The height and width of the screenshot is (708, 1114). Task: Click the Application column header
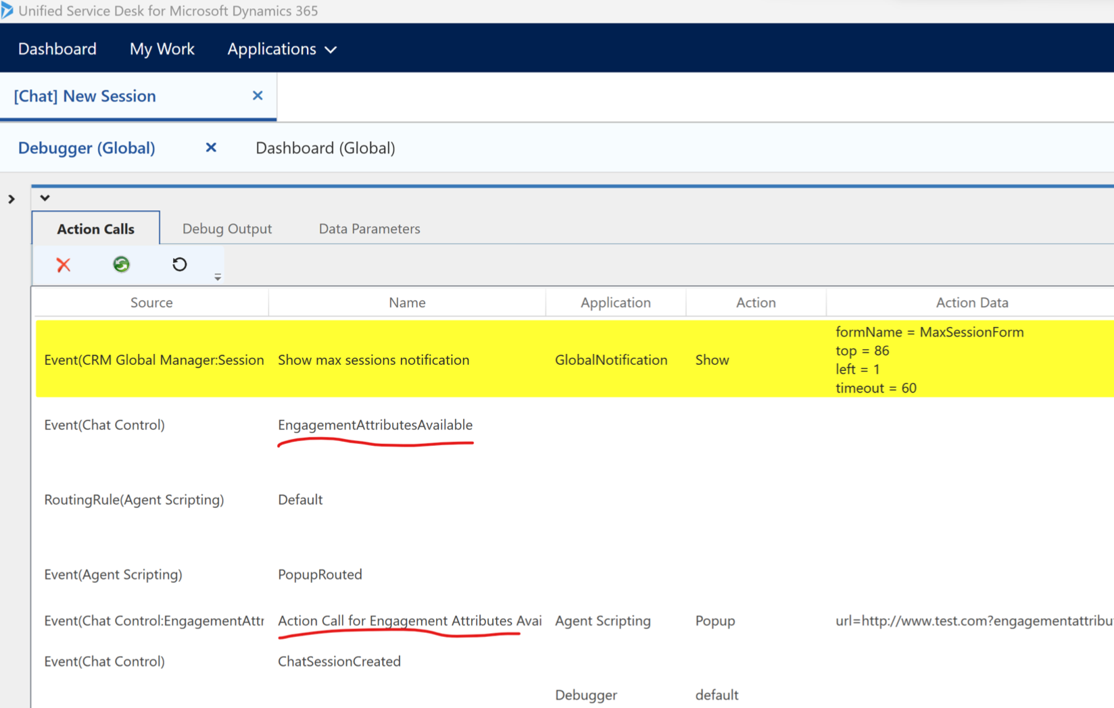[616, 303]
